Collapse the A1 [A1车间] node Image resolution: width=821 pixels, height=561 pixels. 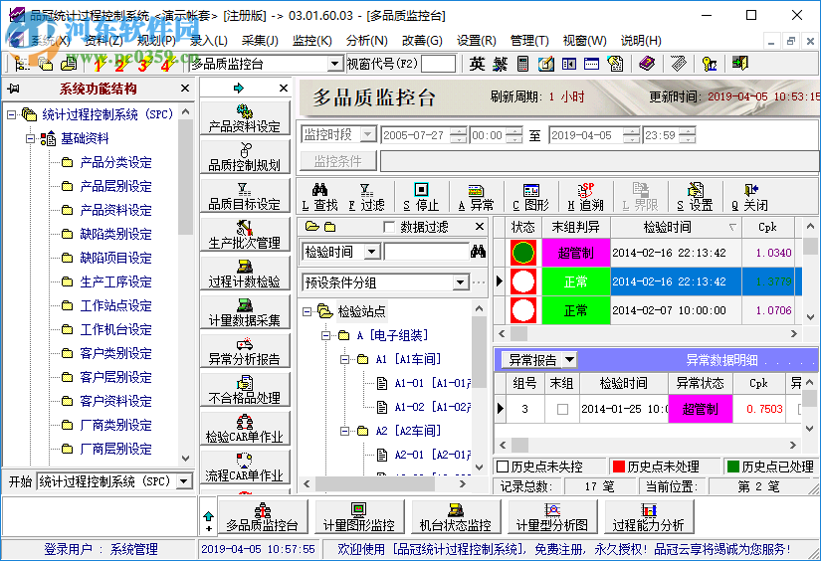344,359
